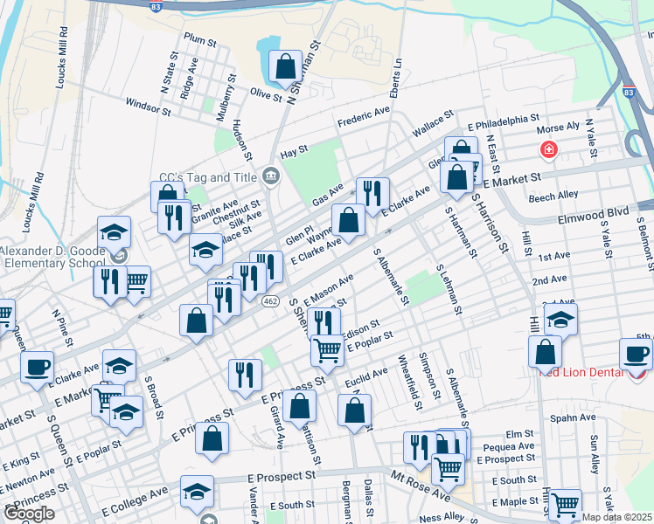Click the graduation cap marker near E College Ave
Viewport: 654px width, 524px height.
[x=198, y=493]
